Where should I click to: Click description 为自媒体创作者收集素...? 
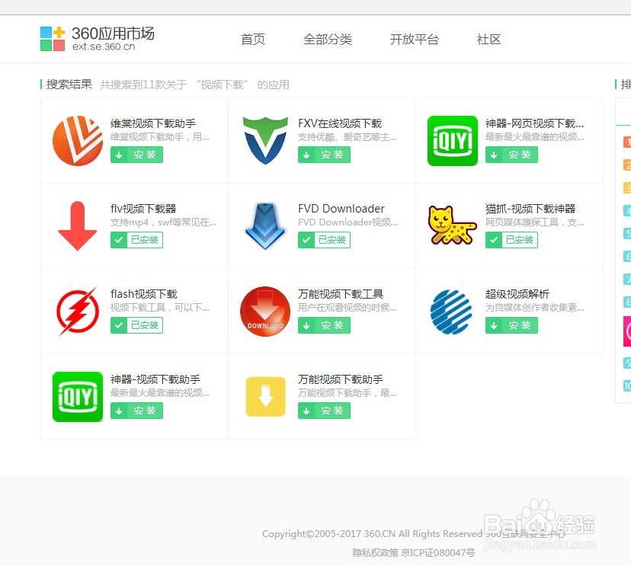(535, 307)
